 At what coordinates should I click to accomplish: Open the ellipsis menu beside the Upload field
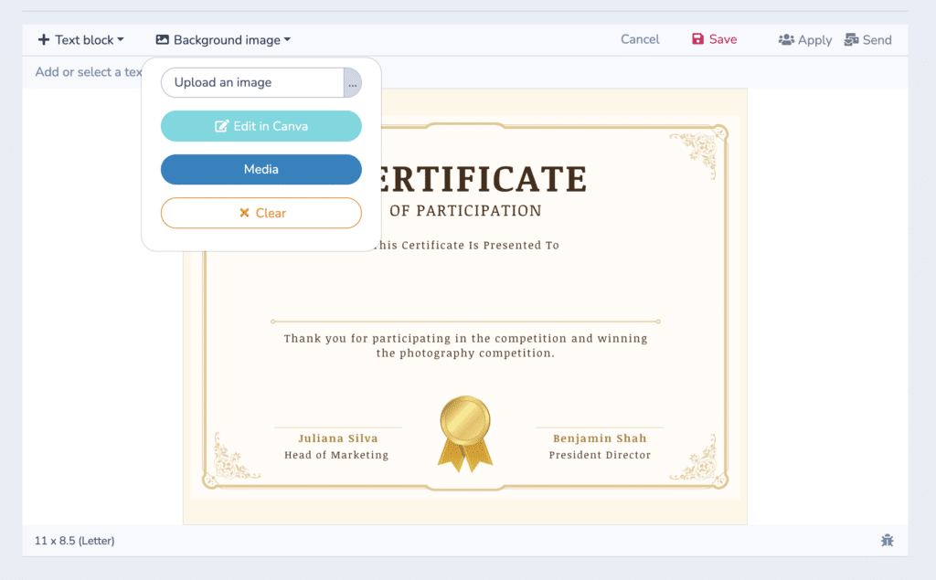353,82
